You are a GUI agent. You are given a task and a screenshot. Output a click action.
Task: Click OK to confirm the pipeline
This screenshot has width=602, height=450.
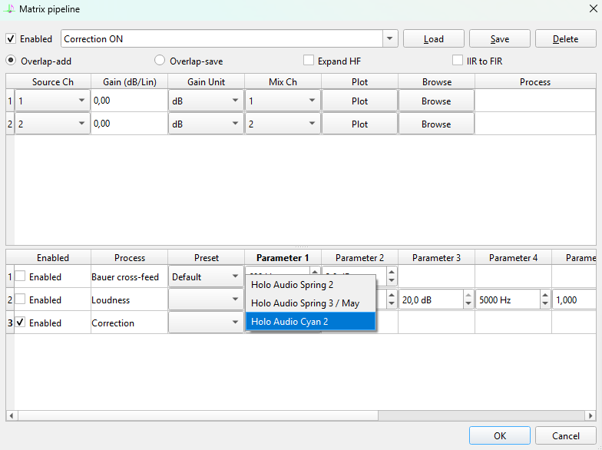(x=499, y=435)
